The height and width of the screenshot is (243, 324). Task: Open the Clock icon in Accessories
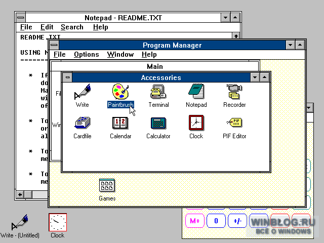point(196,127)
